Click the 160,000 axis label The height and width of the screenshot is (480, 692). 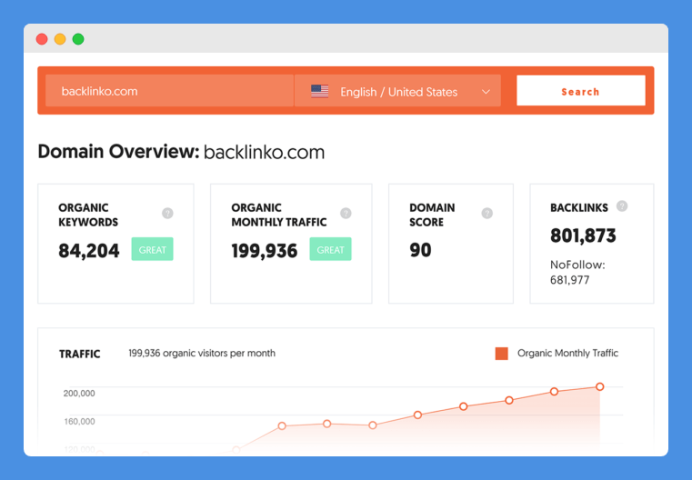tap(79, 421)
